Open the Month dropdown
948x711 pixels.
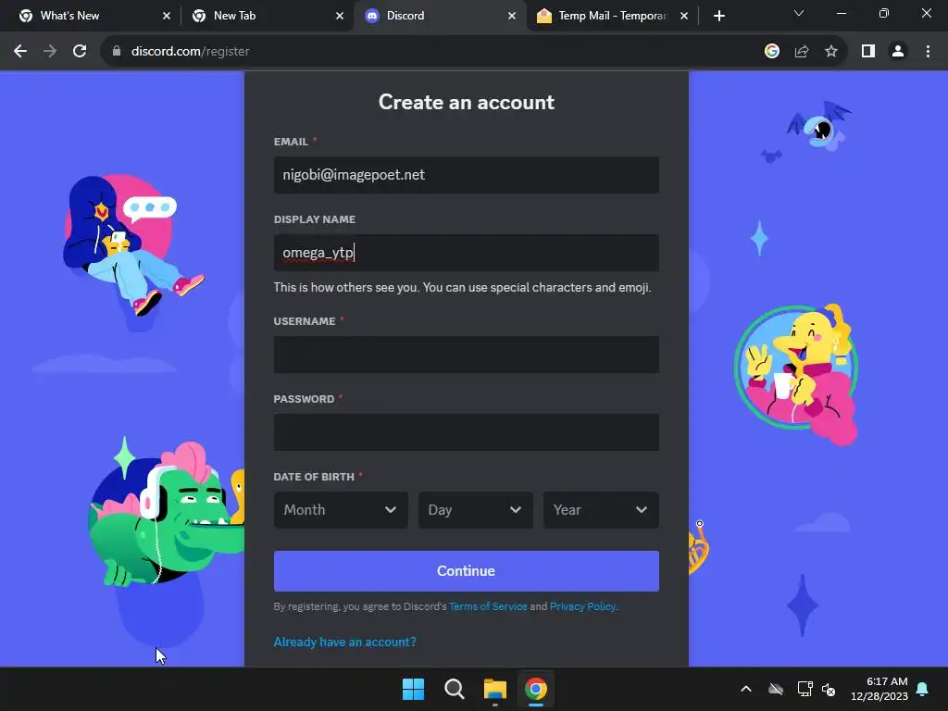click(341, 510)
